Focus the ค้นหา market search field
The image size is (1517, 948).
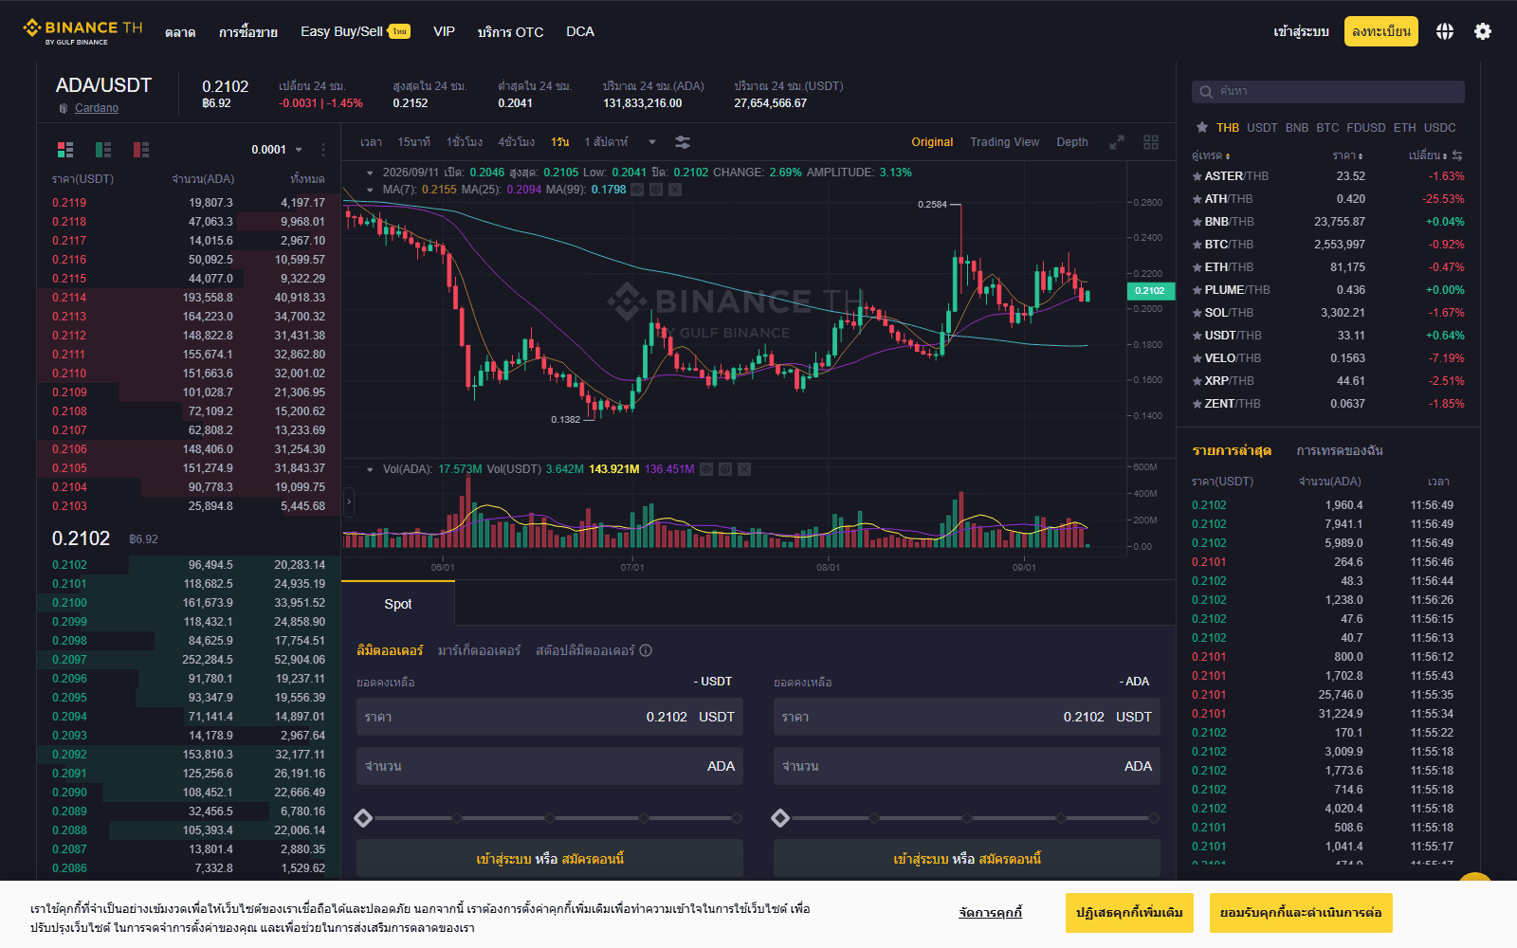pos(1328,92)
